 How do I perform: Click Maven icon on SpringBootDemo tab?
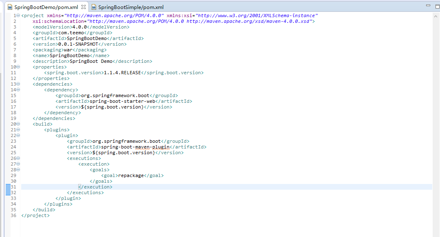10,7
